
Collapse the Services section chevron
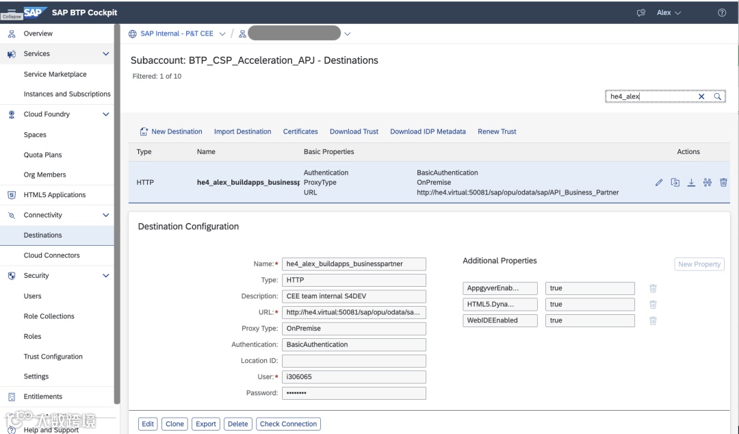(105, 54)
